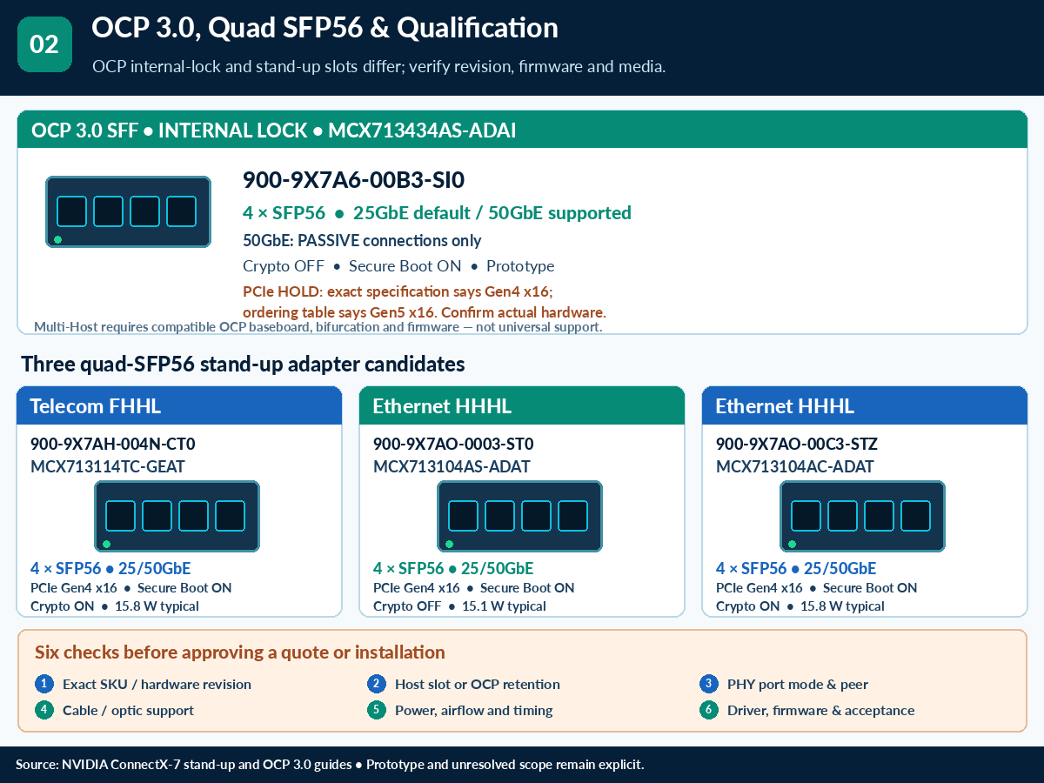The height and width of the screenshot is (783, 1044).
Task: Click Crypto OFF 15.1 W typical line
Action: tap(459, 606)
